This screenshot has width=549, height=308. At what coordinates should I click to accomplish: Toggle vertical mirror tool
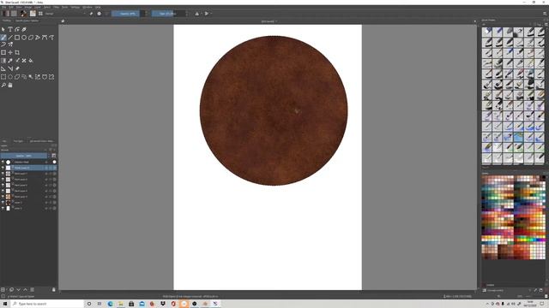pyautogui.click(x=207, y=14)
